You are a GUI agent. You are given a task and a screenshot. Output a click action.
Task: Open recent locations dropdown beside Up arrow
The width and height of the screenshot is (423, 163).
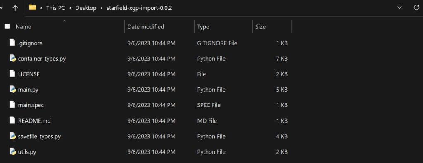point(1,8)
